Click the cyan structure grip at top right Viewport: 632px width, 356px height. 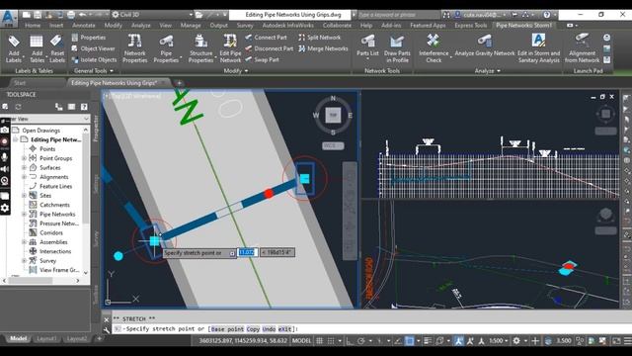[x=305, y=178]
